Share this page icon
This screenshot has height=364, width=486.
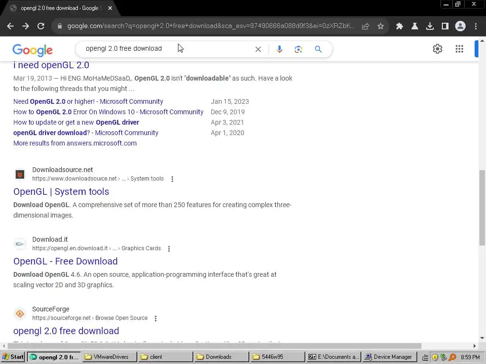point(365,27)
